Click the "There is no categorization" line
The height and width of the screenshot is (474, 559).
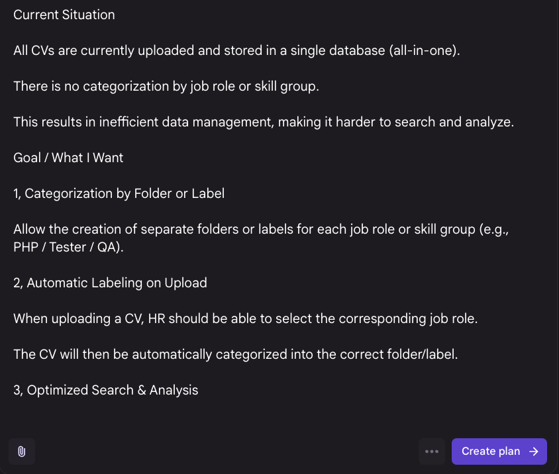click(x=166, y=87)
